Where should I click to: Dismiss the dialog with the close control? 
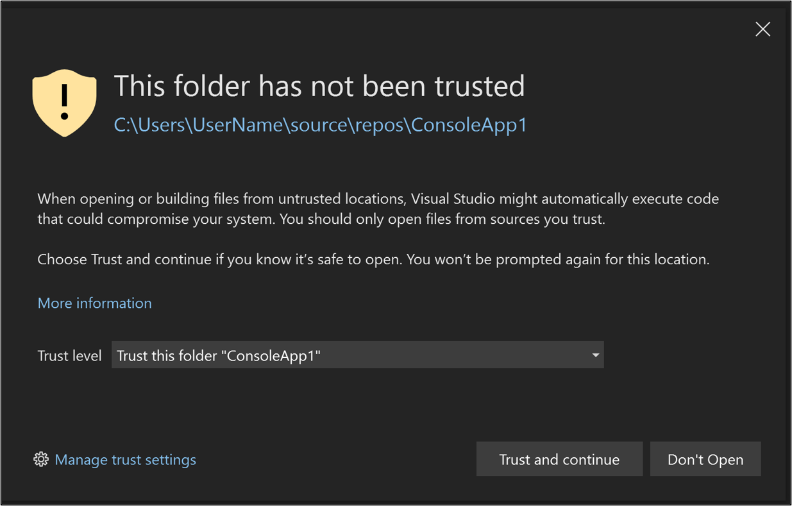tap(763, 29)
